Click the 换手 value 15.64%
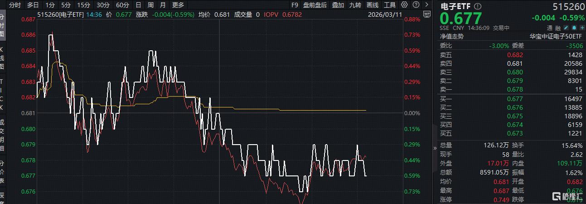 pyautogui.click(x=571, y=146)
